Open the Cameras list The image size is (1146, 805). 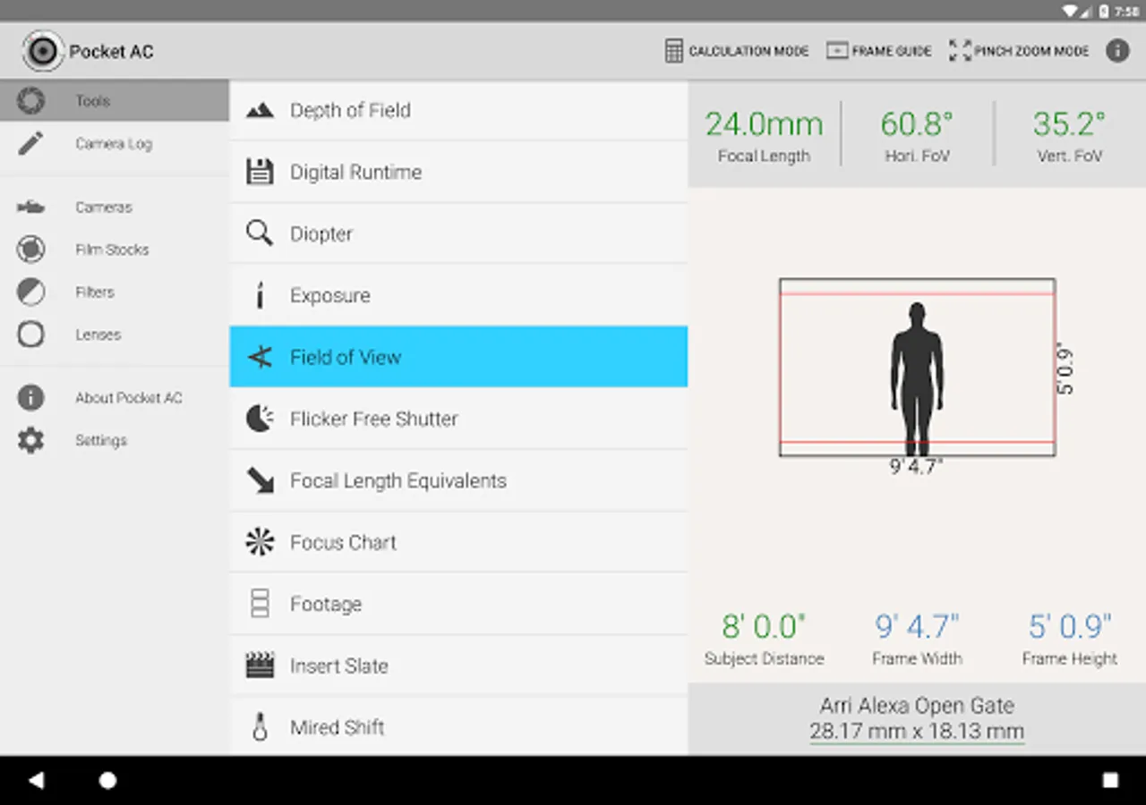[115, 208]
